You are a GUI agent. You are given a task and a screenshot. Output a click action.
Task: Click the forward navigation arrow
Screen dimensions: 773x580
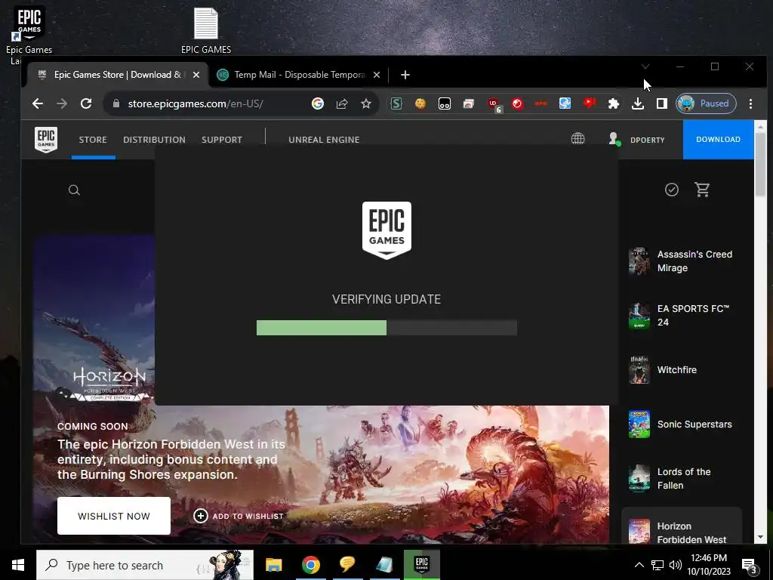62,103
